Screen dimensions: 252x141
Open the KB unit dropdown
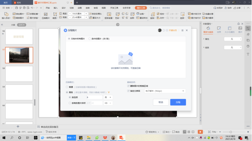(108, 103)
